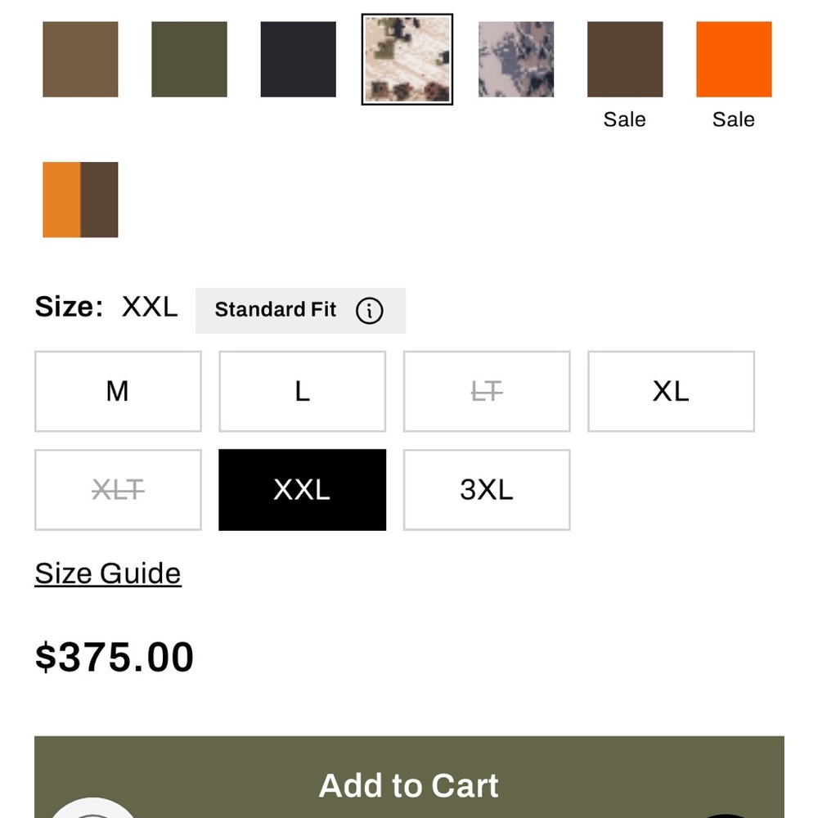Select the crossed-out XLT size
This screenshot has height=818, width=818.
coord(118,490)
